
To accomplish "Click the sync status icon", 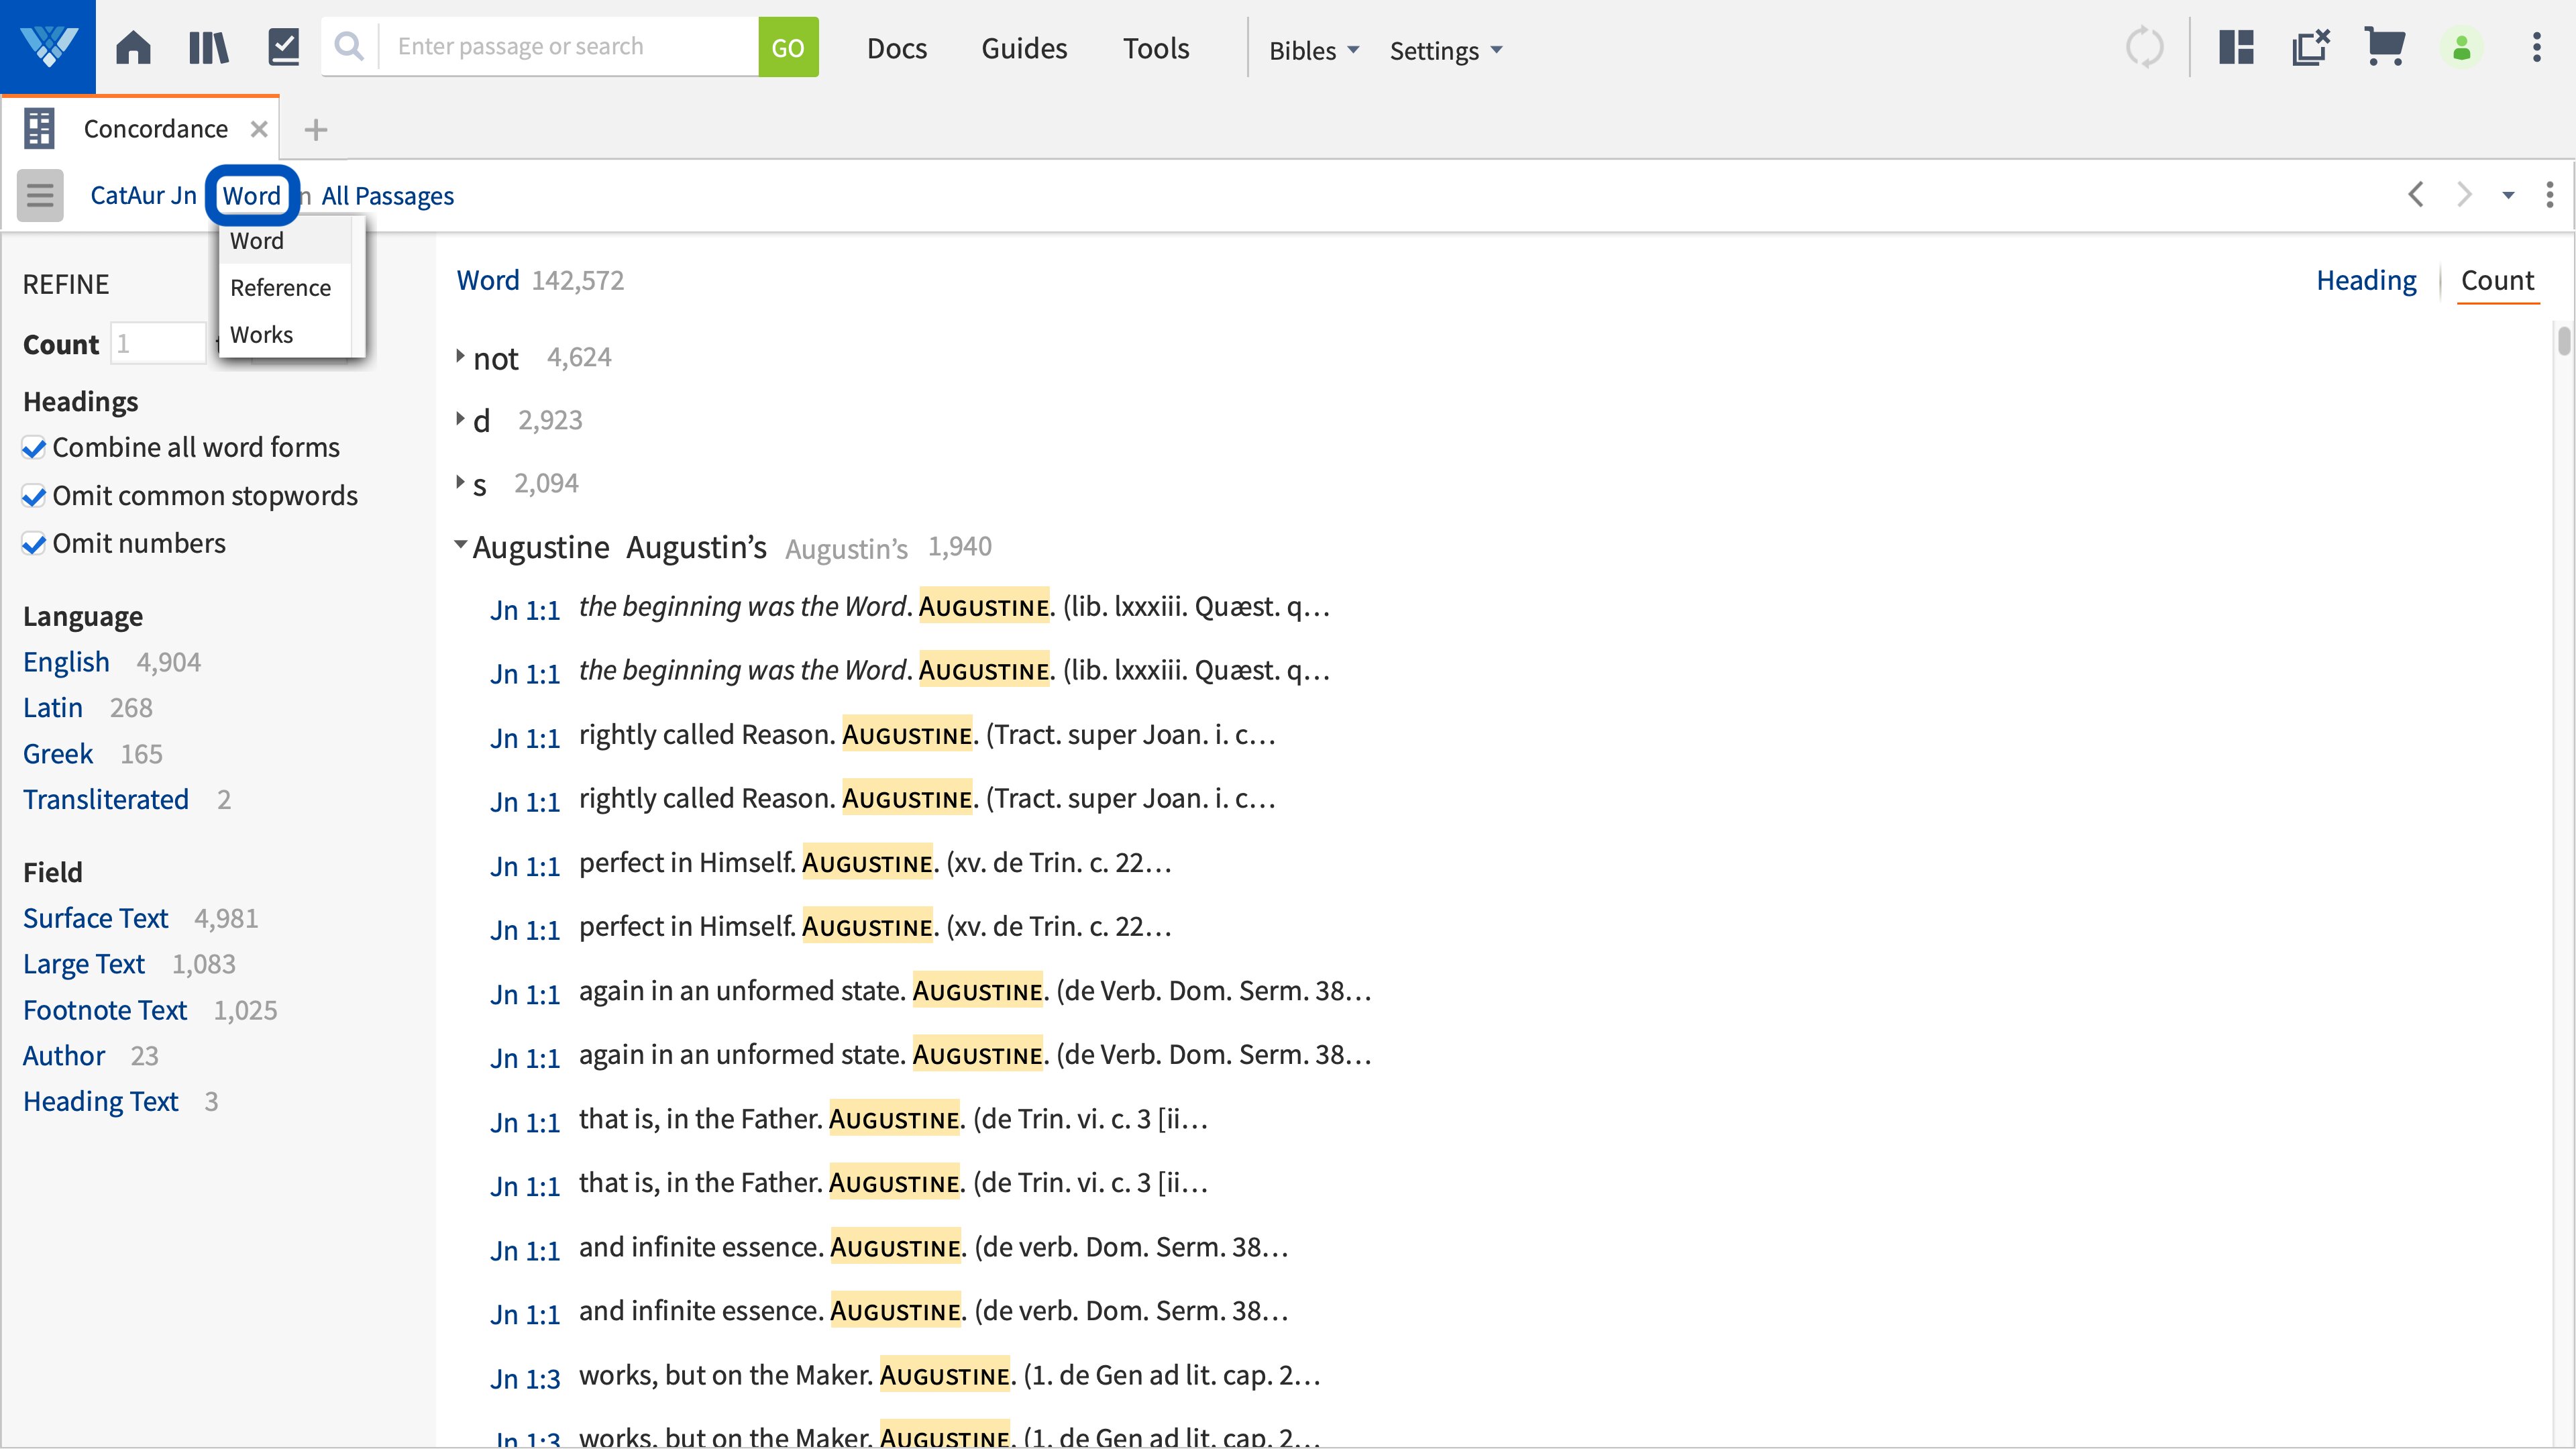I will [x=2146, y=46].
